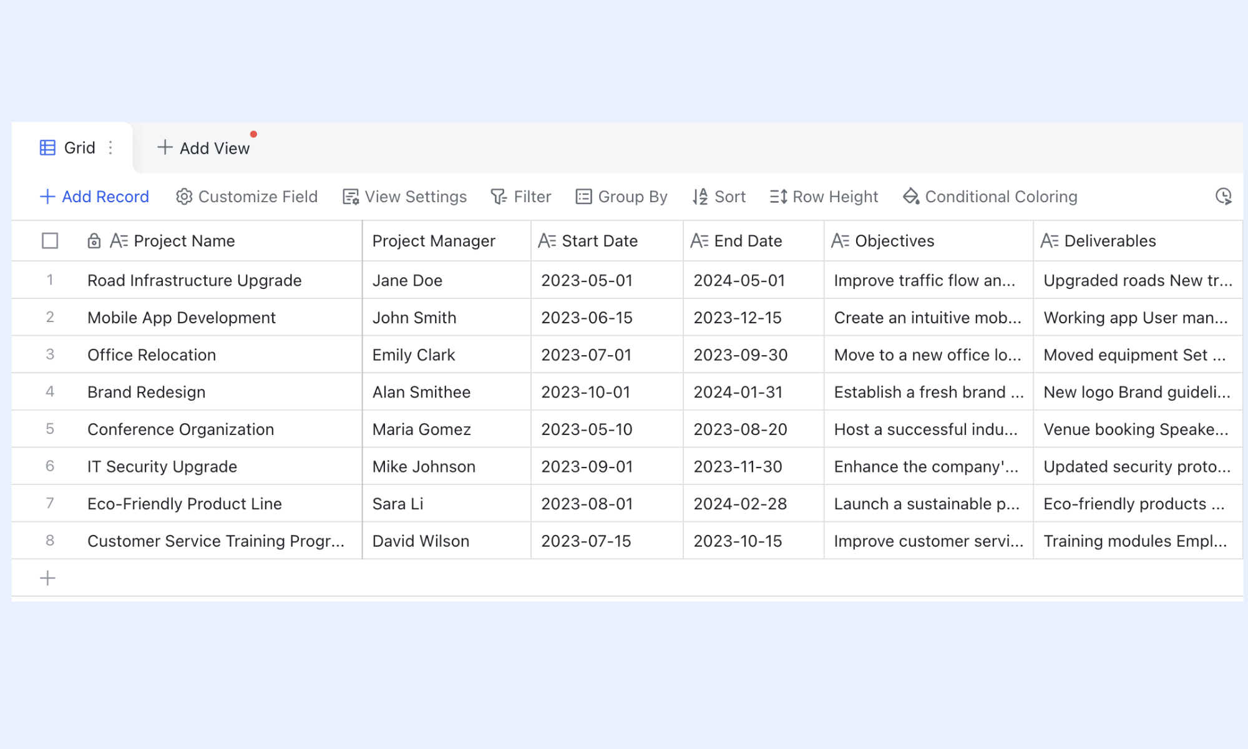
Task: Click the Filter funnel icon
Action: click(x=499, y=197)
